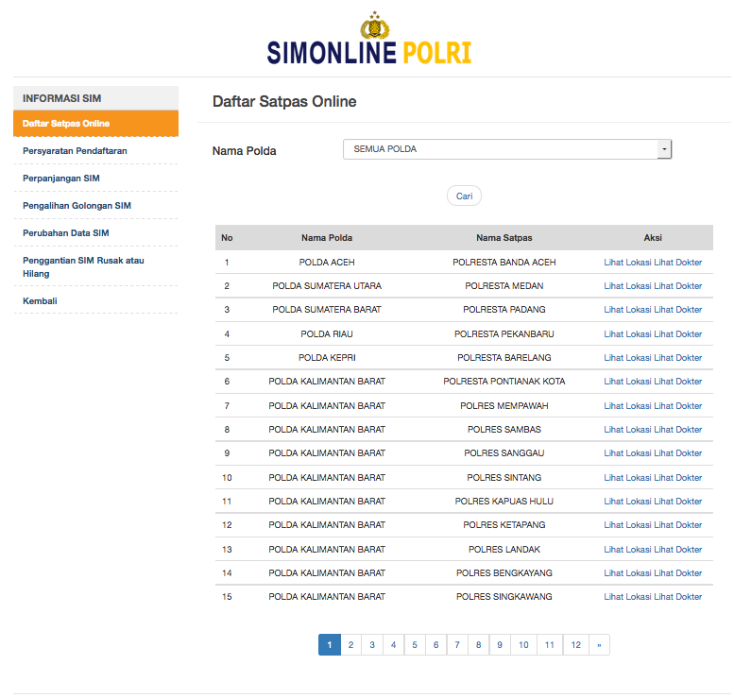Screen dimensions: 734x699
Task: Click Lihat Lokasi for Polres Singkawang
Action: click(627, 596)
